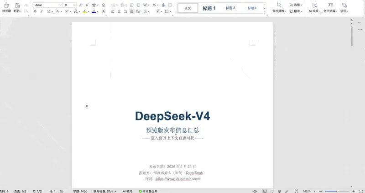Activate the Format Painter (格式刷) tool
This screenshot has width=365, height=193.
tap(6, 7)
